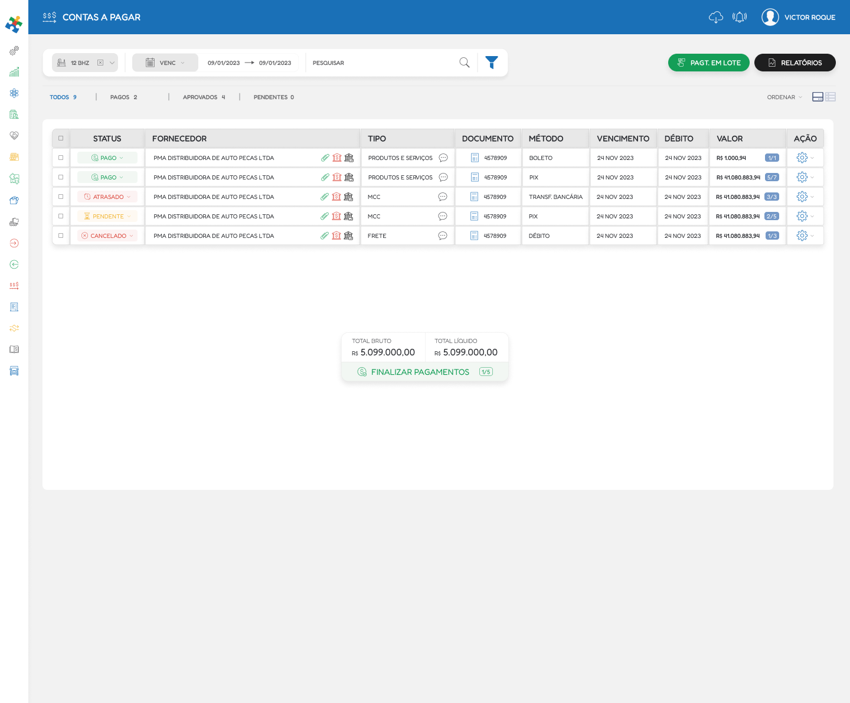850x703 pixels.
Task: Switch to the APROVADOS tab
Action: coord(204,97)
